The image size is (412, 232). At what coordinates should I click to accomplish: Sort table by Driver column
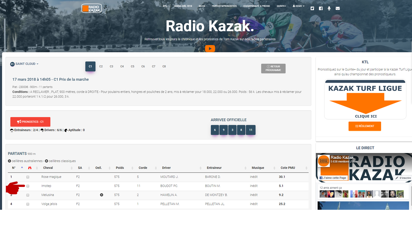tap(181, 168)
